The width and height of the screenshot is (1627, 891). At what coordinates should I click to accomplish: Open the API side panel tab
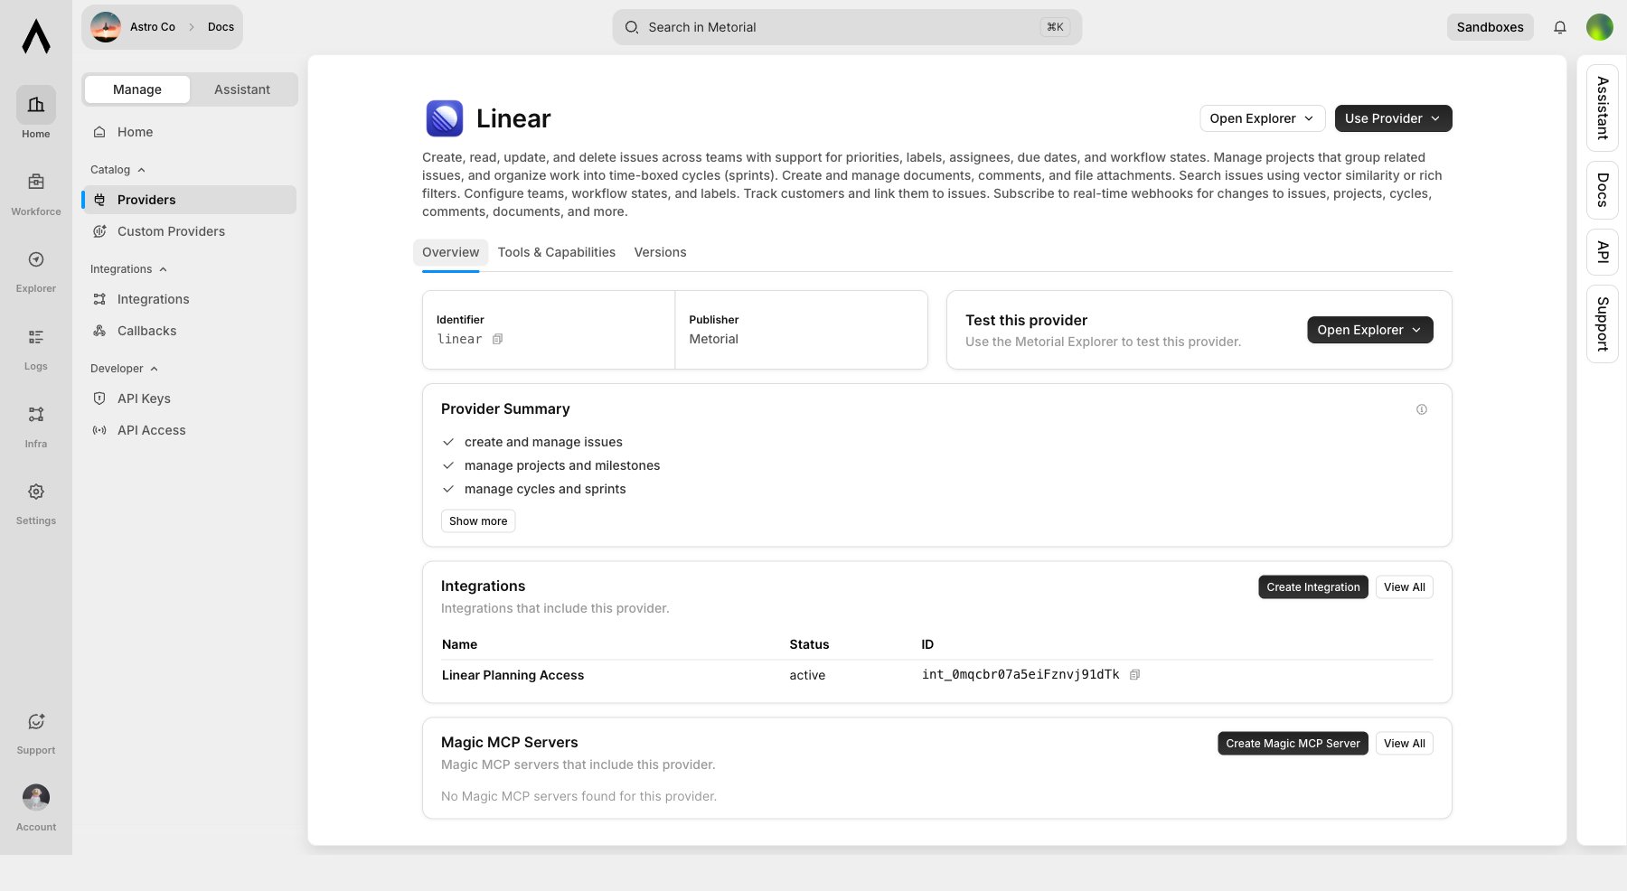point(1603,252)
